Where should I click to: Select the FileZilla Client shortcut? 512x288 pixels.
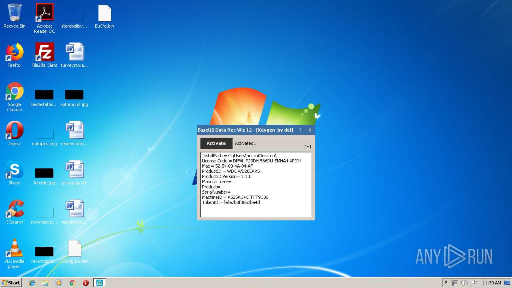(x=44, y=56)
